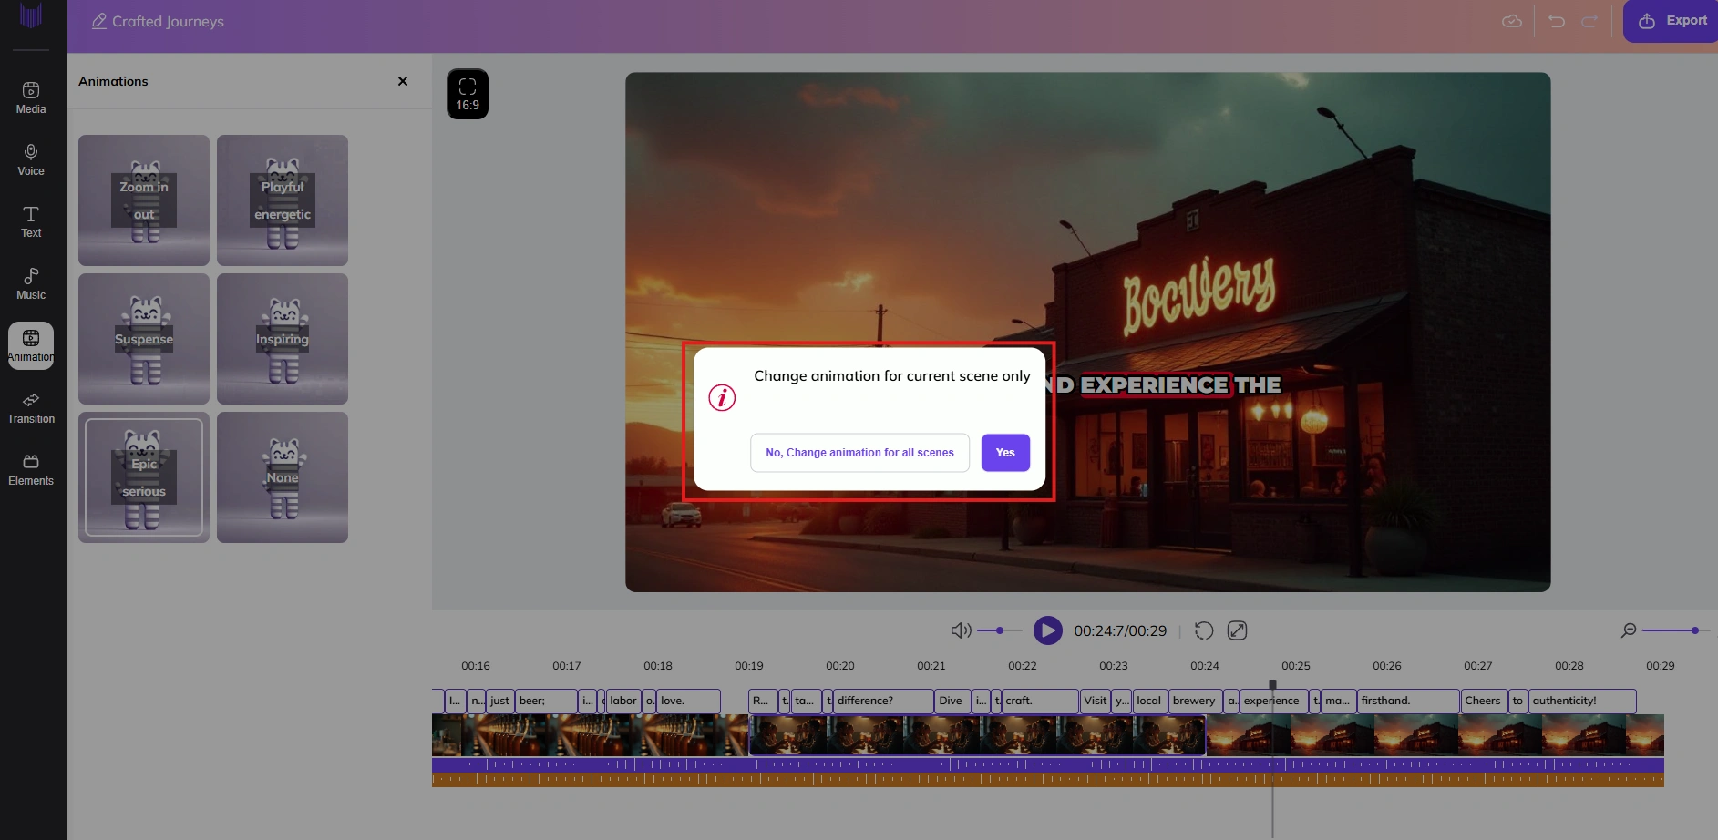Image resolution: width=1718 pixels, height=840 pixels.
Task: Open the Voice panel
Action: 31,160
